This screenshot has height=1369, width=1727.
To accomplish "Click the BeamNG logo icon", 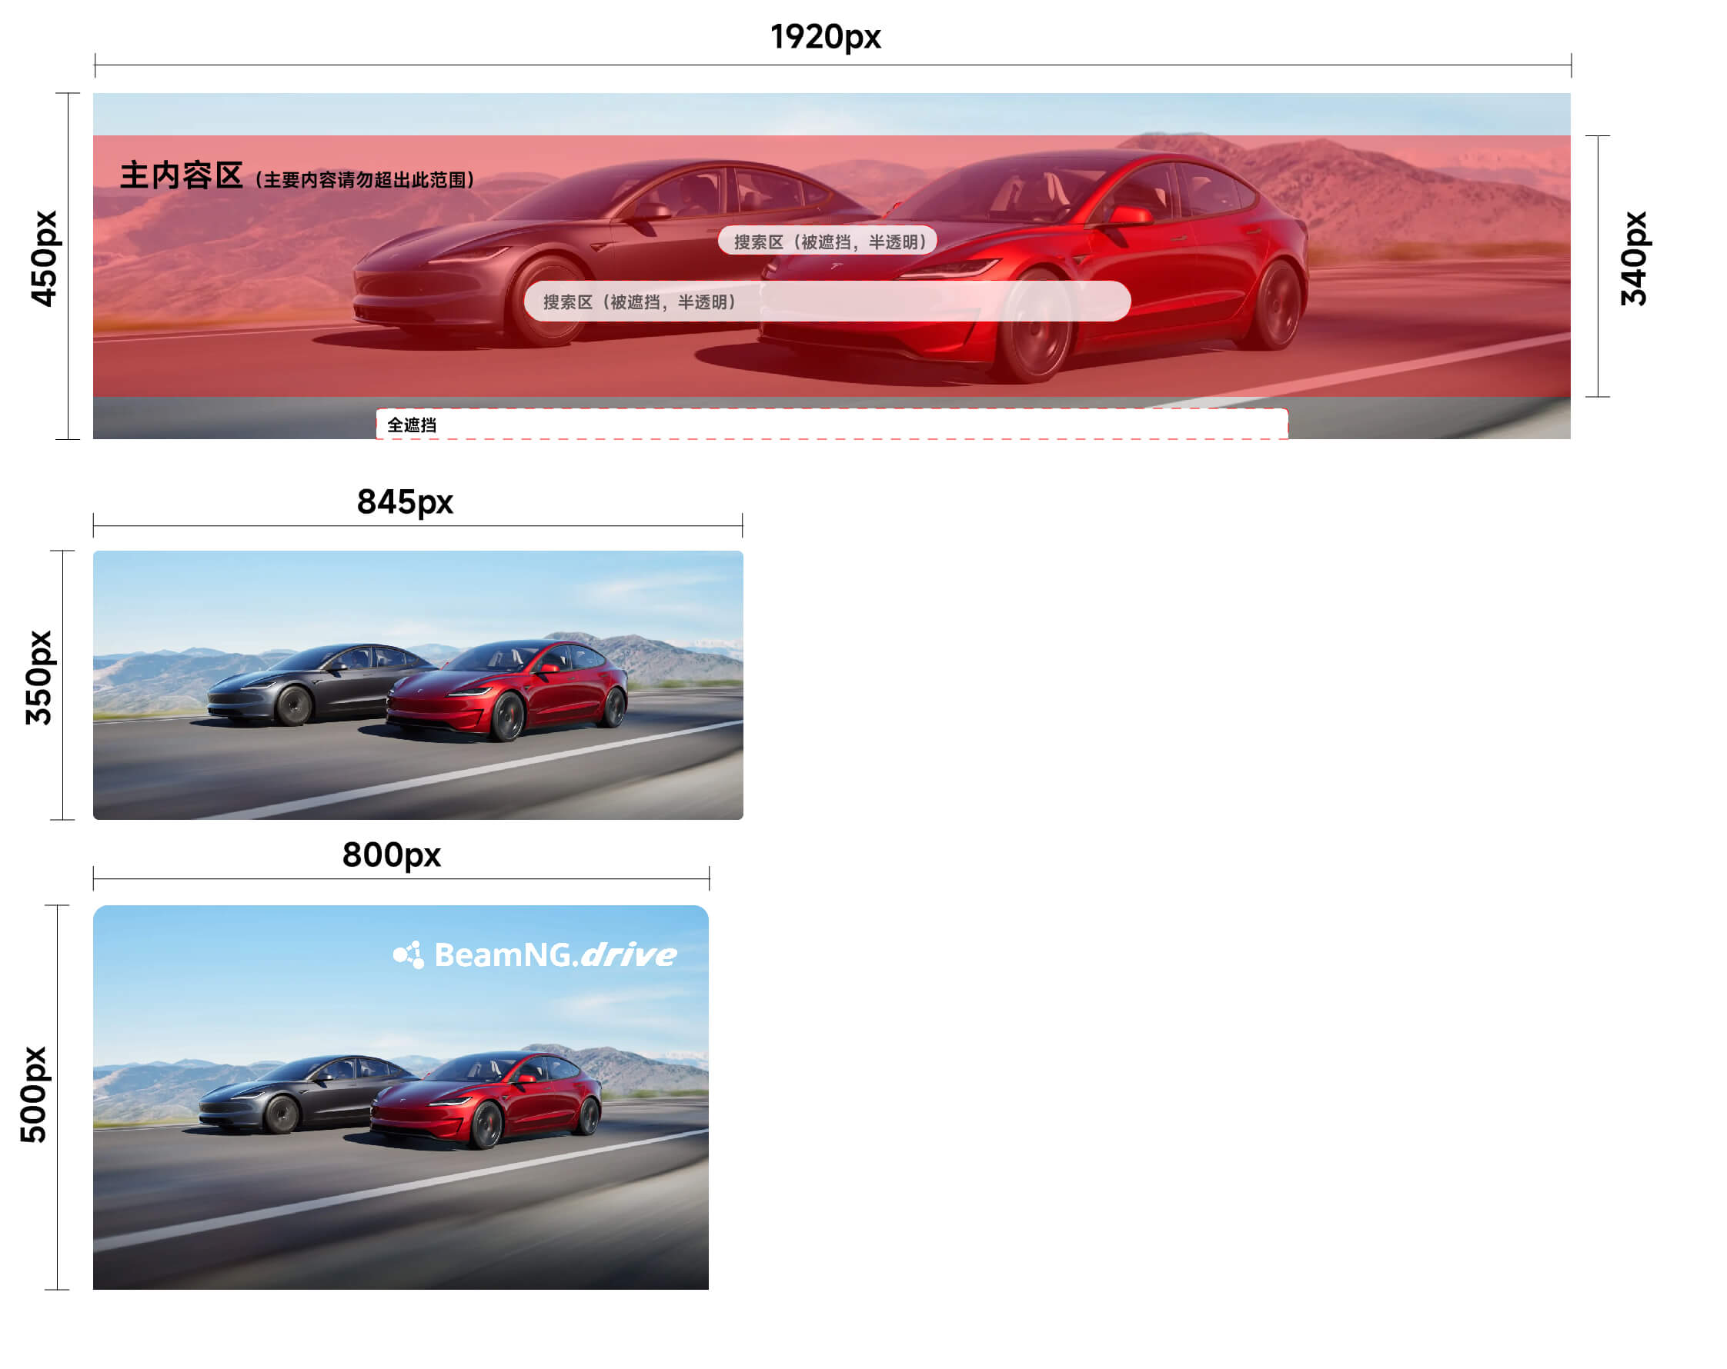I will 409,955.
